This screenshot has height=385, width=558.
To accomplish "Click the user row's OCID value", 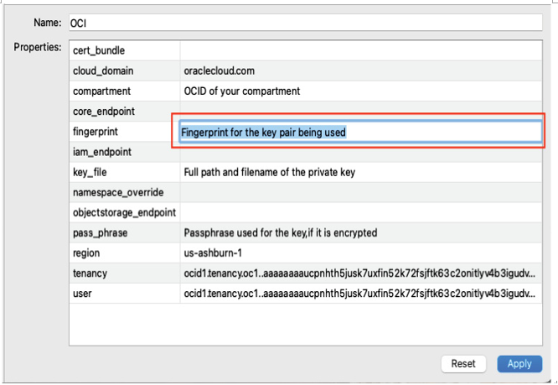I will pos(359,294).
